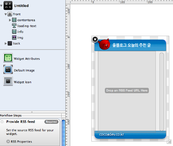This screenshot has height=146, width=173.
Task: Select the loading-text T icon
Action: click(x=14, y=26)
